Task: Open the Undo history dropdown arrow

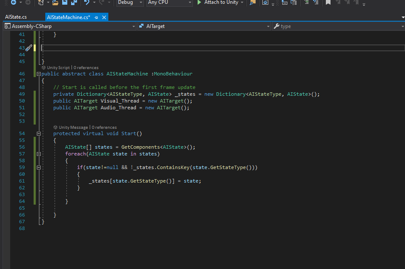Action: (x=94, y=2)
